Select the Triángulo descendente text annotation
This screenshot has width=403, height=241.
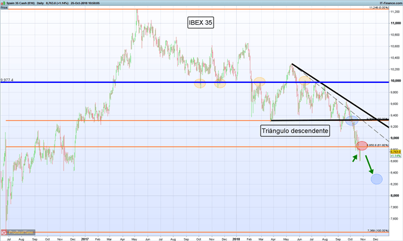pyautogui.click(x=295, y=131)
